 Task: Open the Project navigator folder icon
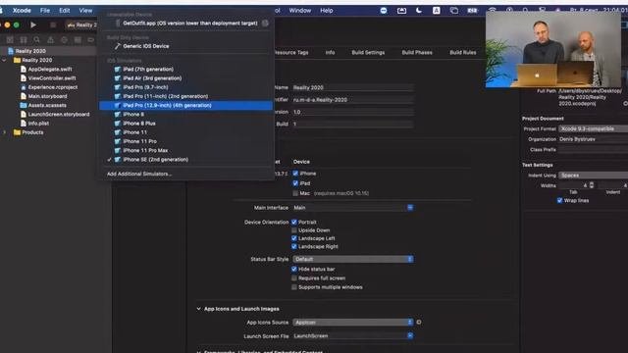10,39
